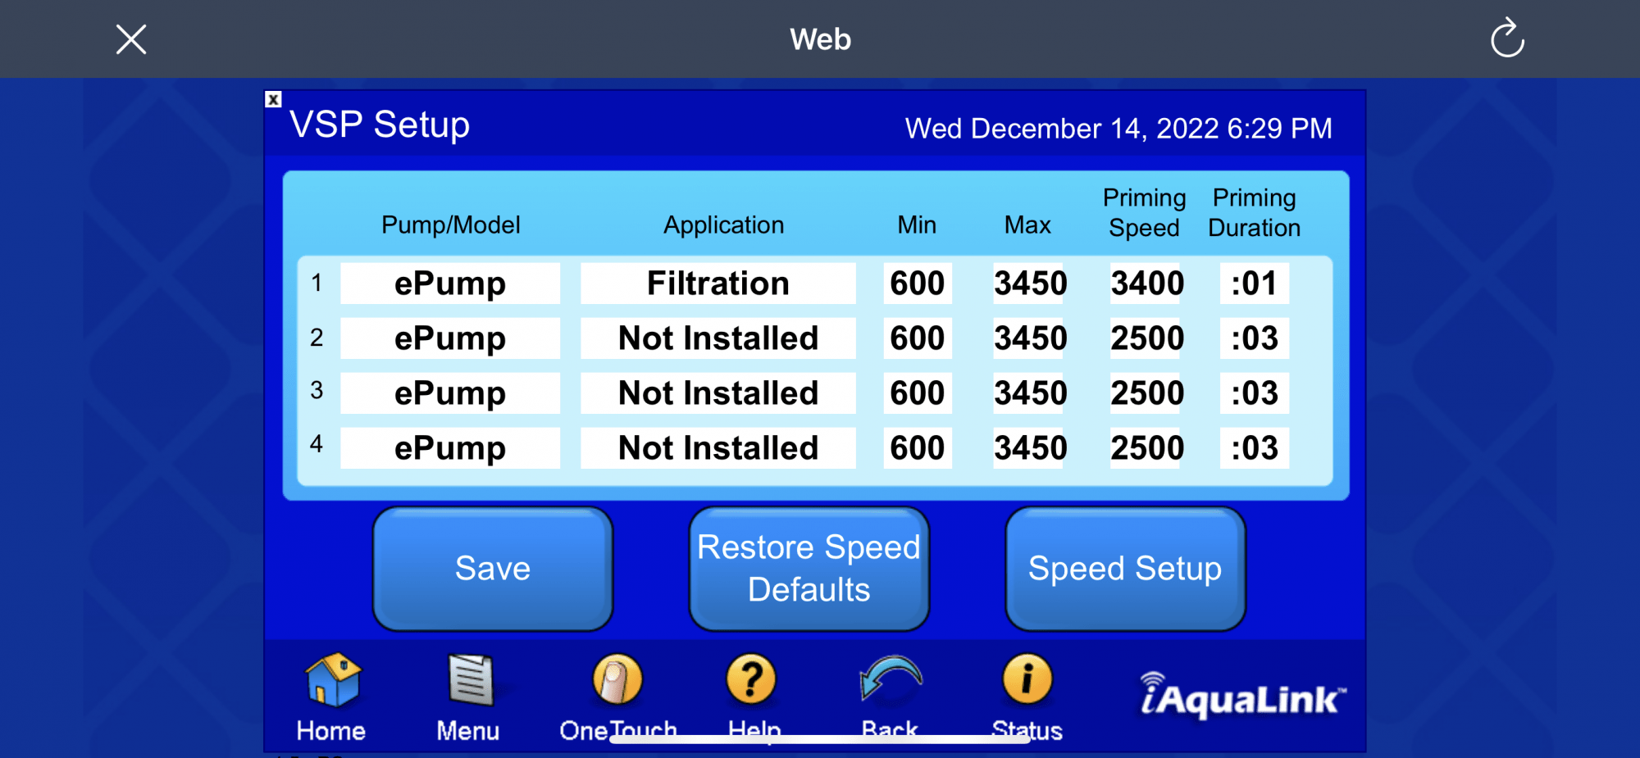Edit pump 3 Max speed 3450
1640x758 pixels.
pos(1030,393)
